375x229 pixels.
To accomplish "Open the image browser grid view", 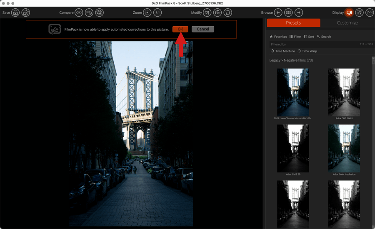I will [x=288, y=13].
